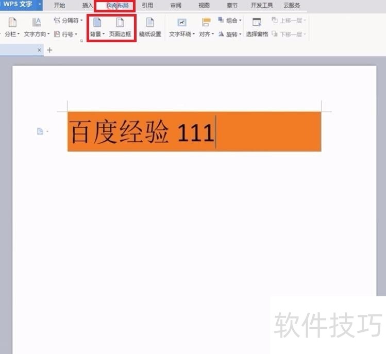Screen dimensions: 386x354
Task: Open page setup dialog launcher
Action: pyautogui.click(x=81, y=41)
